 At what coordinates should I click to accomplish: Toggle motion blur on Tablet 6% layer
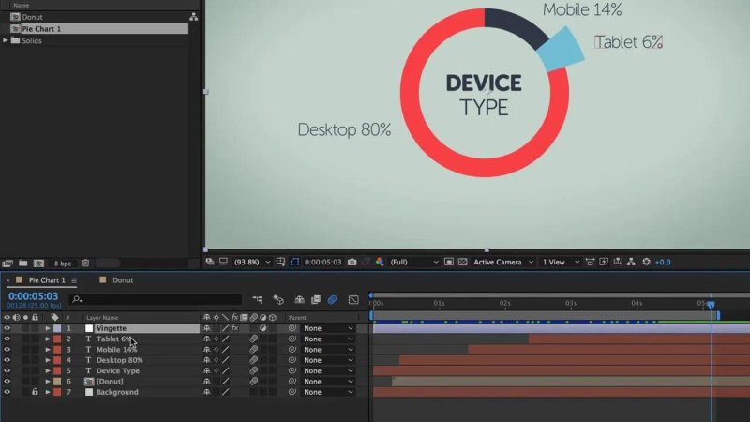253,339
